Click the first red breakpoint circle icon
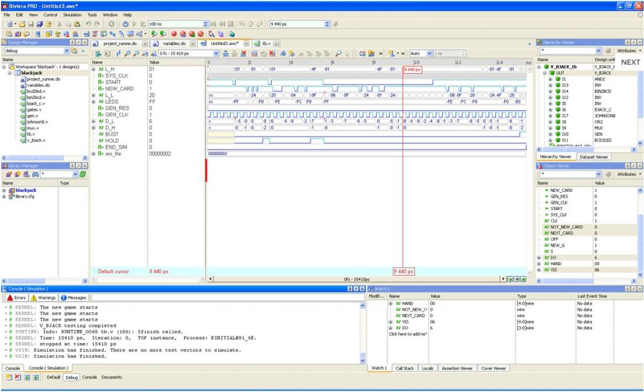 click(x=174, y=34)
